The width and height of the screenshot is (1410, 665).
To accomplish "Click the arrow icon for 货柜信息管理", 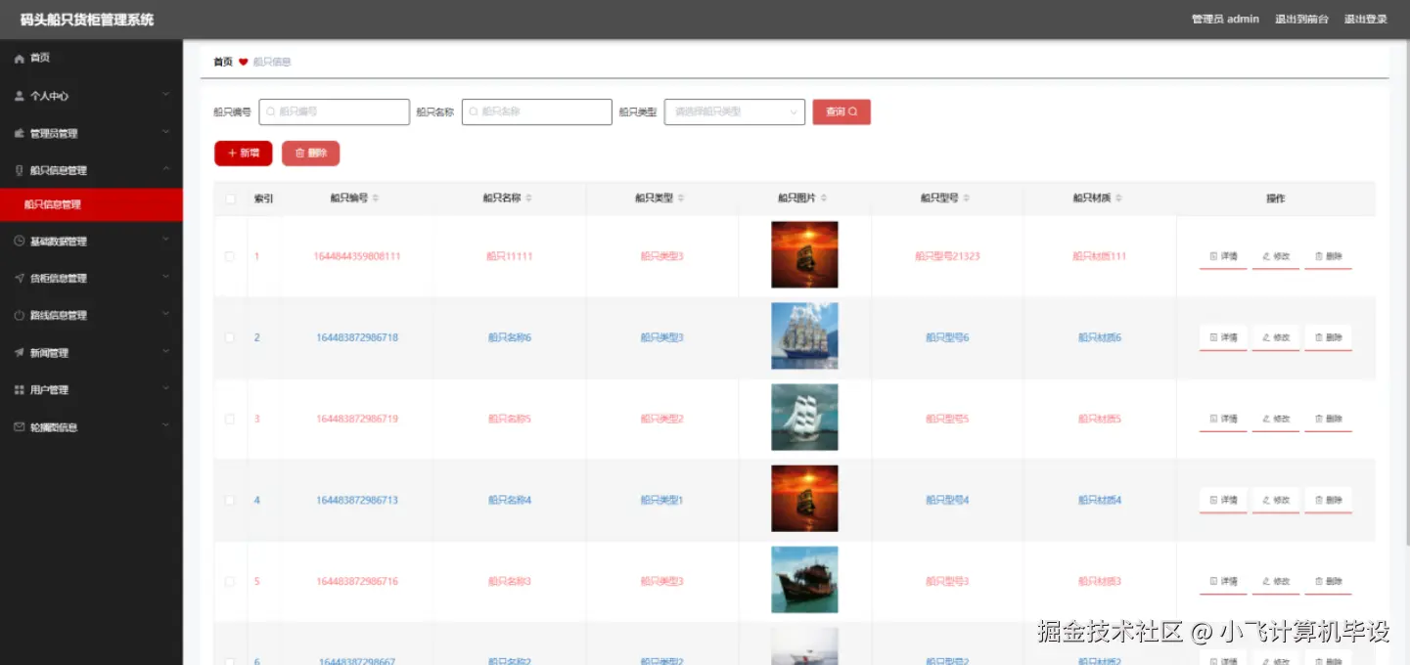I will click(x=20, y=279).
